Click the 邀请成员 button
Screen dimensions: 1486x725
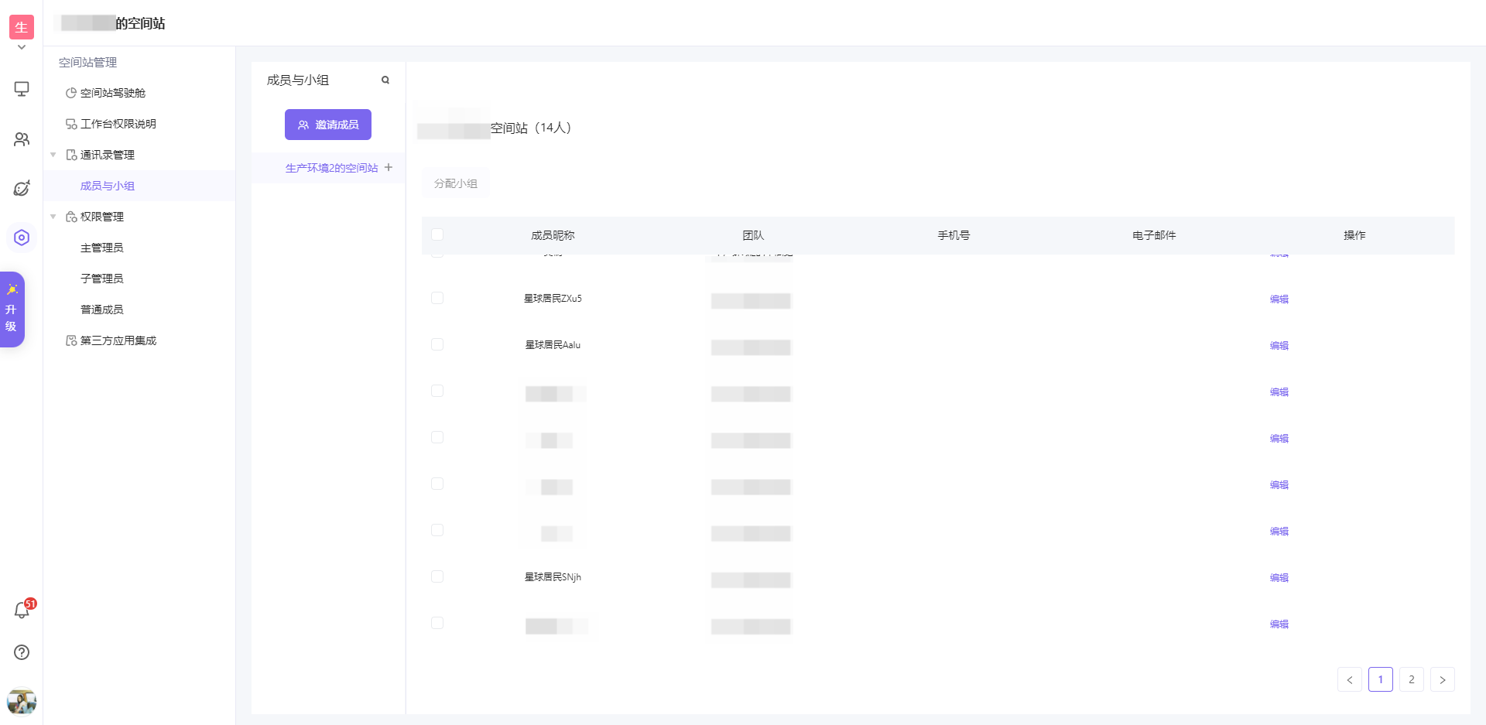[328, 125]
